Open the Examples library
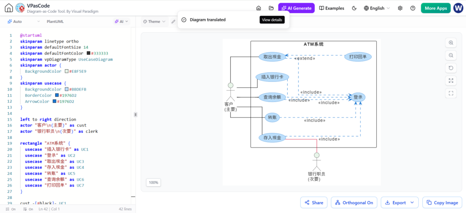Screen dimensions: 466x213 click(x=331, y=8)
